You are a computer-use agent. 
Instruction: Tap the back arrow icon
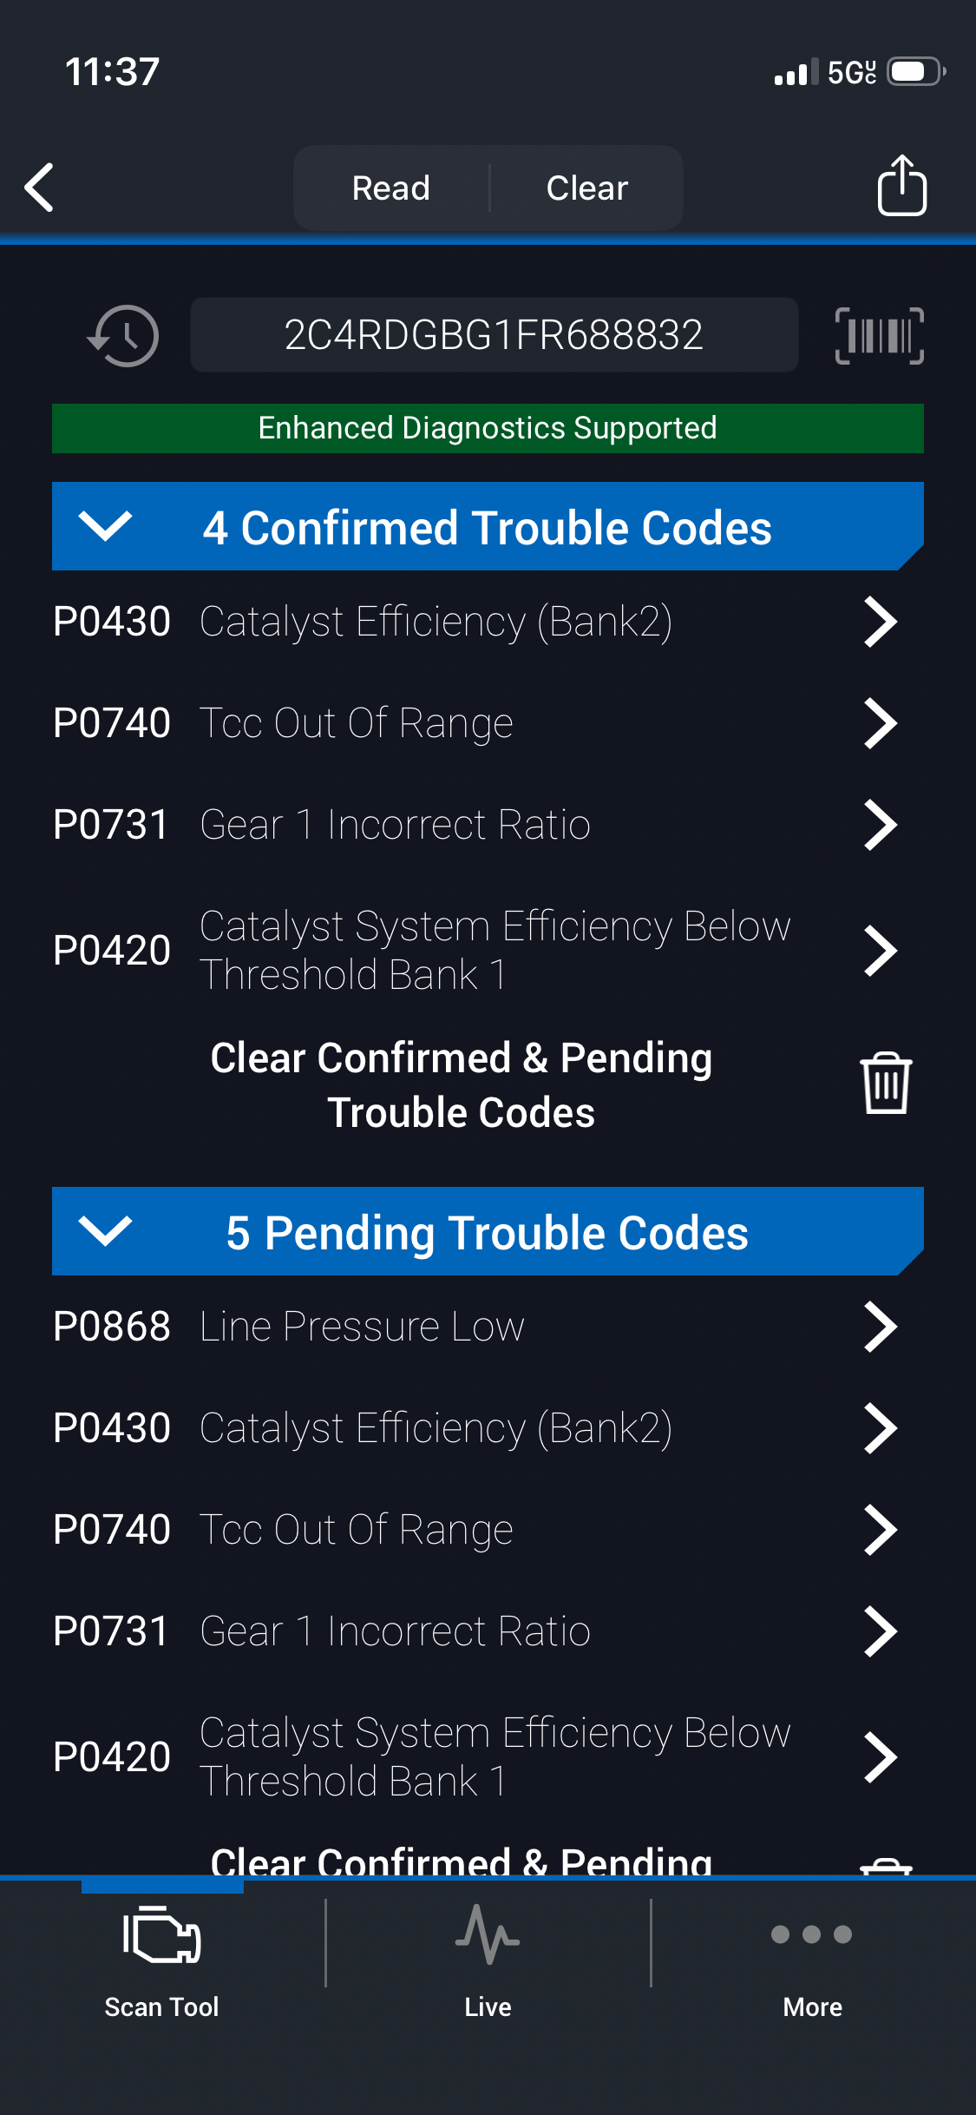[40, 188]
